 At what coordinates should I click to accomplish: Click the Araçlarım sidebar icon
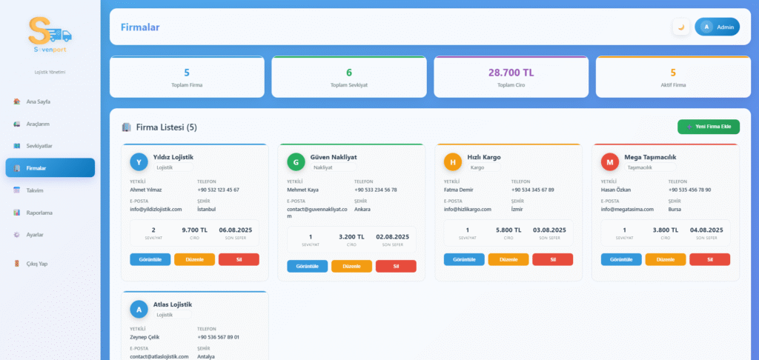click(x=17, y=124)
